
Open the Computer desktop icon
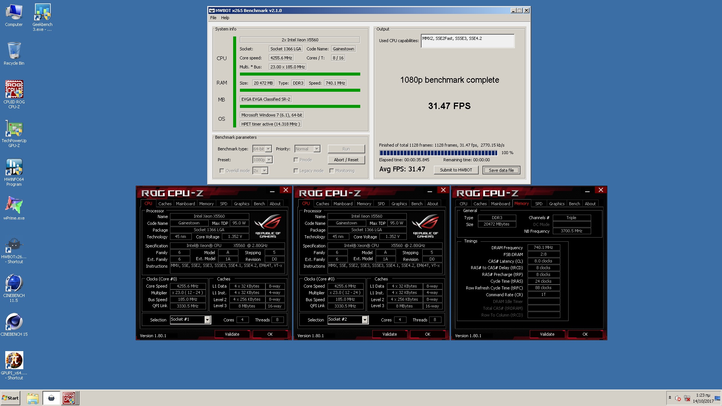tap(14, 15)
